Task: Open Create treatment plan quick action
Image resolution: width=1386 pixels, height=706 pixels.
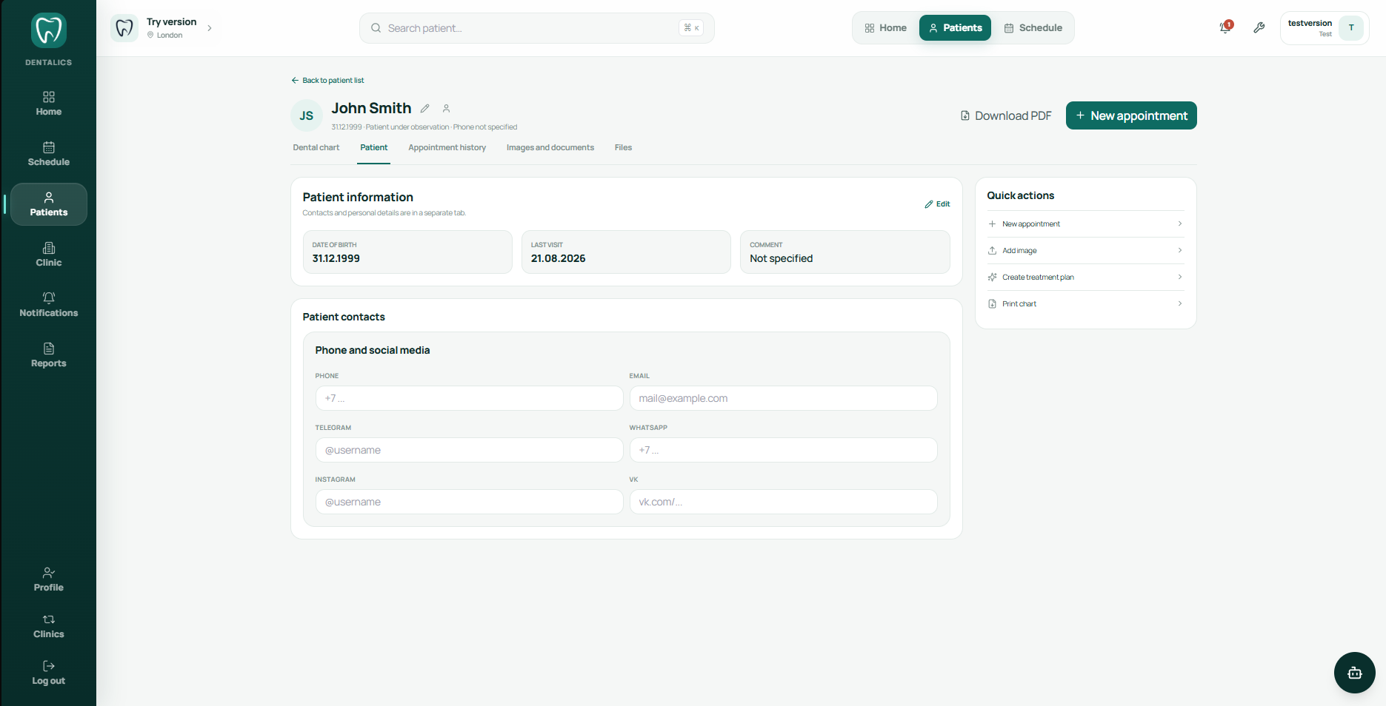Action: [x=1085, y=277]
